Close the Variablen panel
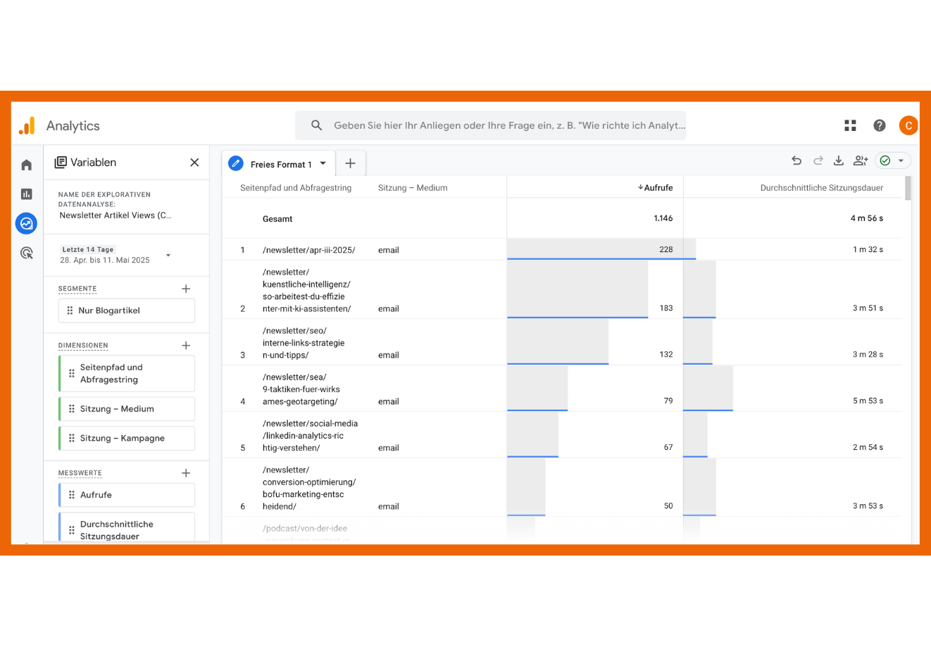This screenshot has height=652, width=931. click(194, 163)
